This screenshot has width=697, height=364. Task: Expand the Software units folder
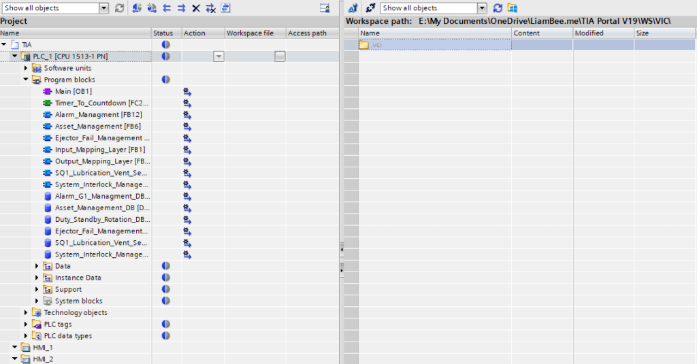click(x=27, y=68)
